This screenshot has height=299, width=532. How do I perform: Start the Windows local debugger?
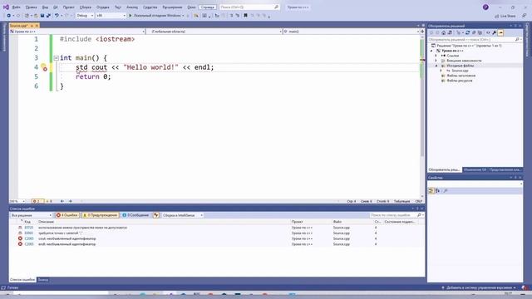[x=155, y=16]
